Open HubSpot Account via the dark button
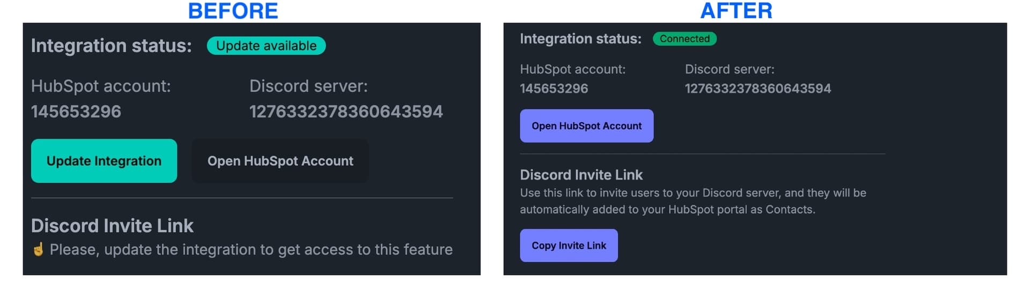This screenshot has height=298, width=1030. (x=280, y=161)
